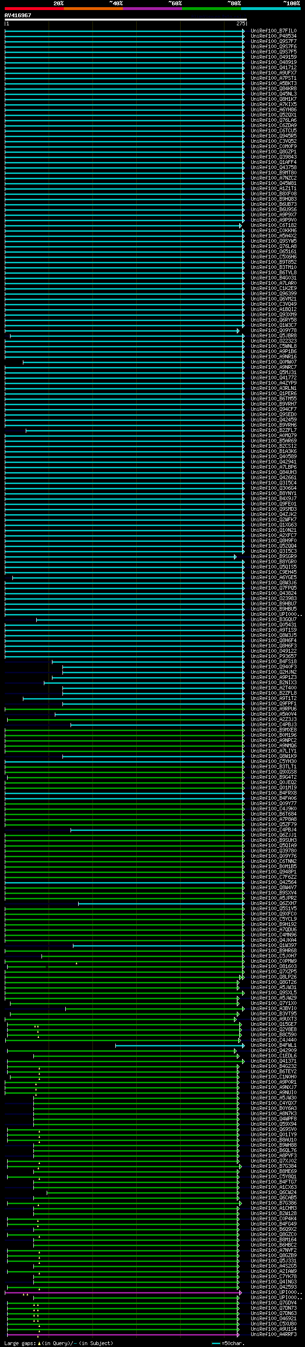Click the orange ~40% identity legend segment
Viewport: 305px width, 1347px height.
(x=93, y=9)
